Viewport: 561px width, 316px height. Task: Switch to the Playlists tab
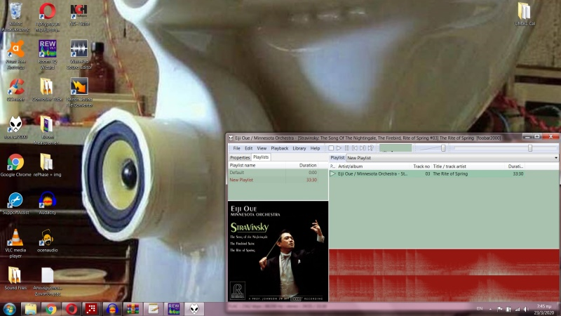261,157
